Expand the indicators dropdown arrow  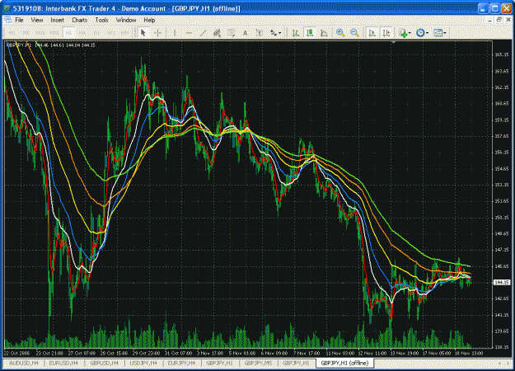[410, 33]
